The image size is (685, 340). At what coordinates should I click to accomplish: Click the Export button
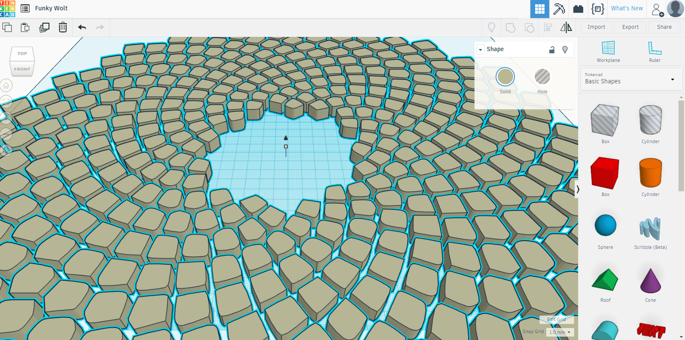(x=630, y=27)
